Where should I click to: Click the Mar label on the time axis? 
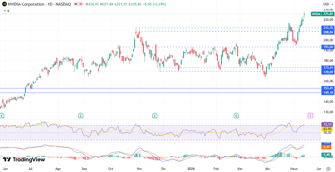[240, 169]
